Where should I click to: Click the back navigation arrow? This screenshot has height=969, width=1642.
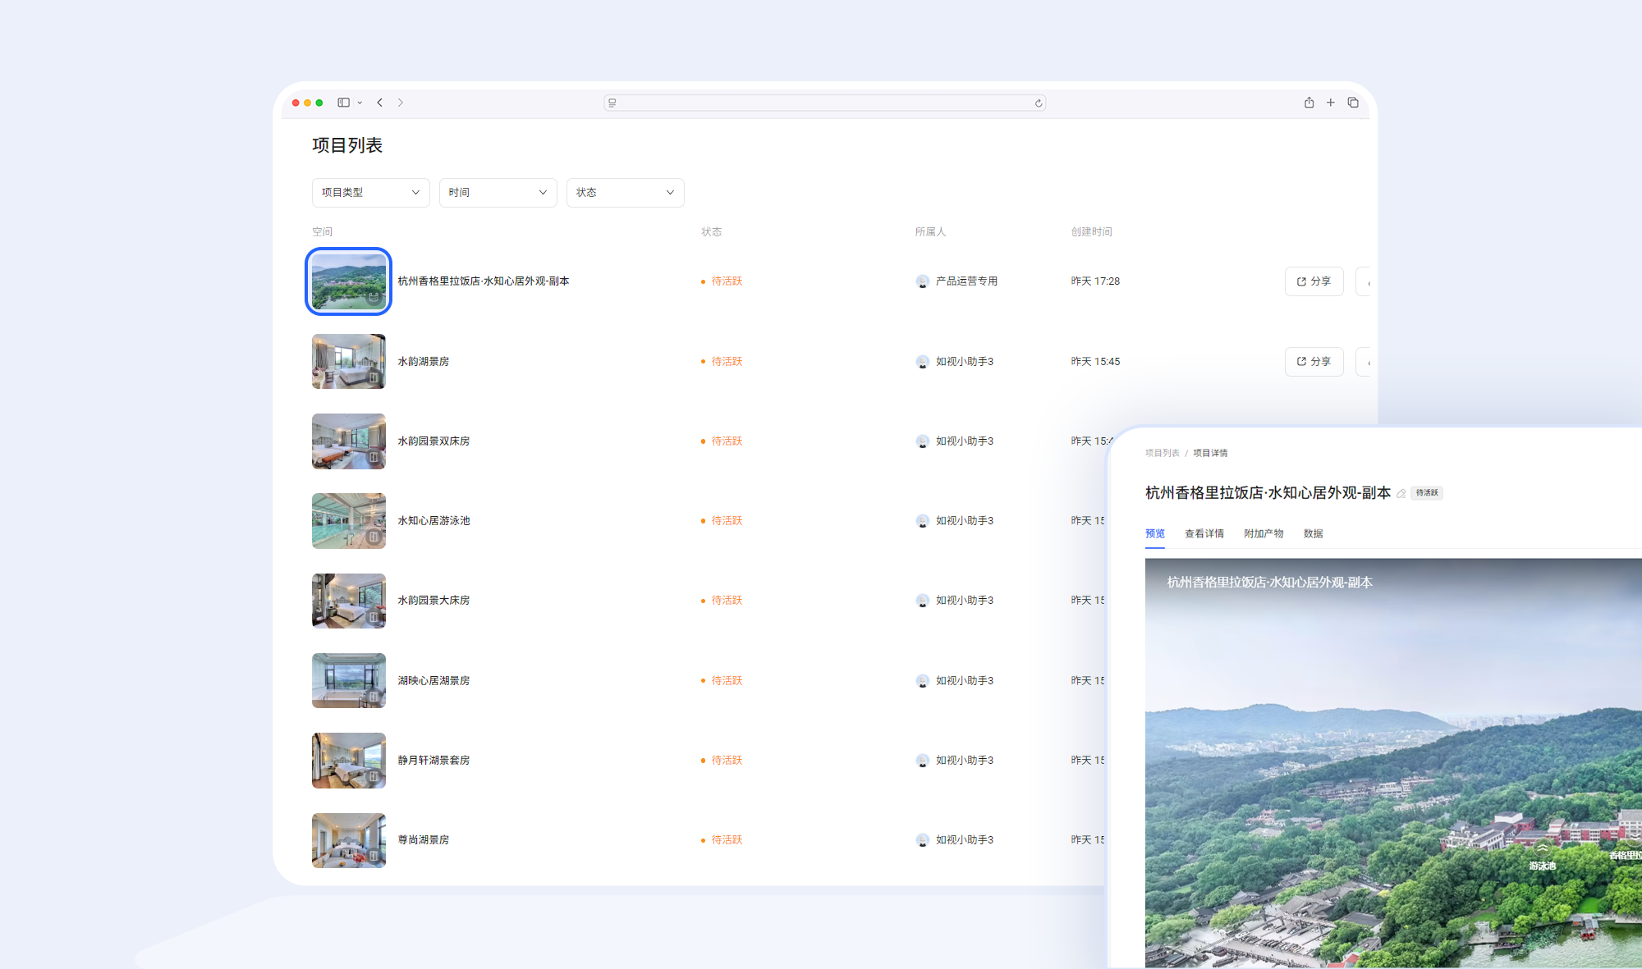point(380,102)
